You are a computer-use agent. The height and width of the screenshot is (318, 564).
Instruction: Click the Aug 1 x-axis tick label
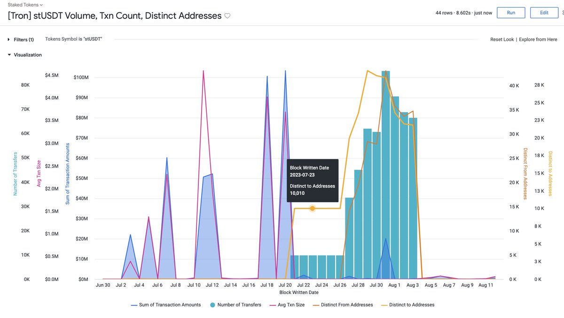(x=395, y=285)
